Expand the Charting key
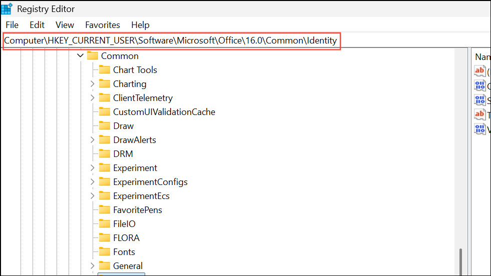Viewport: 491px width, 276px height. click(x=92, y=84)
